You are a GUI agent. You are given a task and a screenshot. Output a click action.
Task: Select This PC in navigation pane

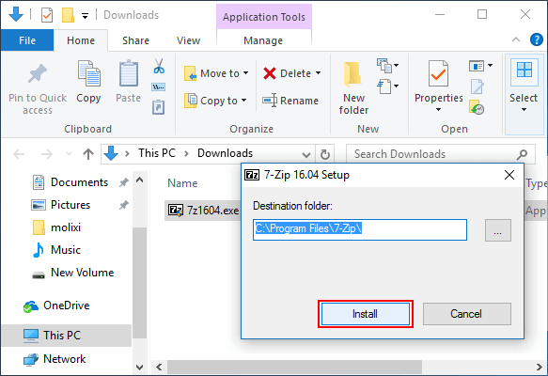[67, 336]
